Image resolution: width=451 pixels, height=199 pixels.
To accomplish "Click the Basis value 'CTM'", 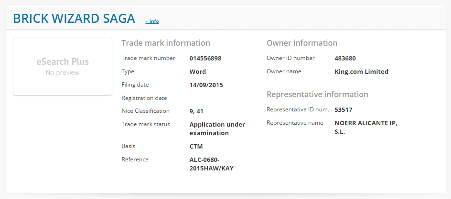I will pos(196,147).
